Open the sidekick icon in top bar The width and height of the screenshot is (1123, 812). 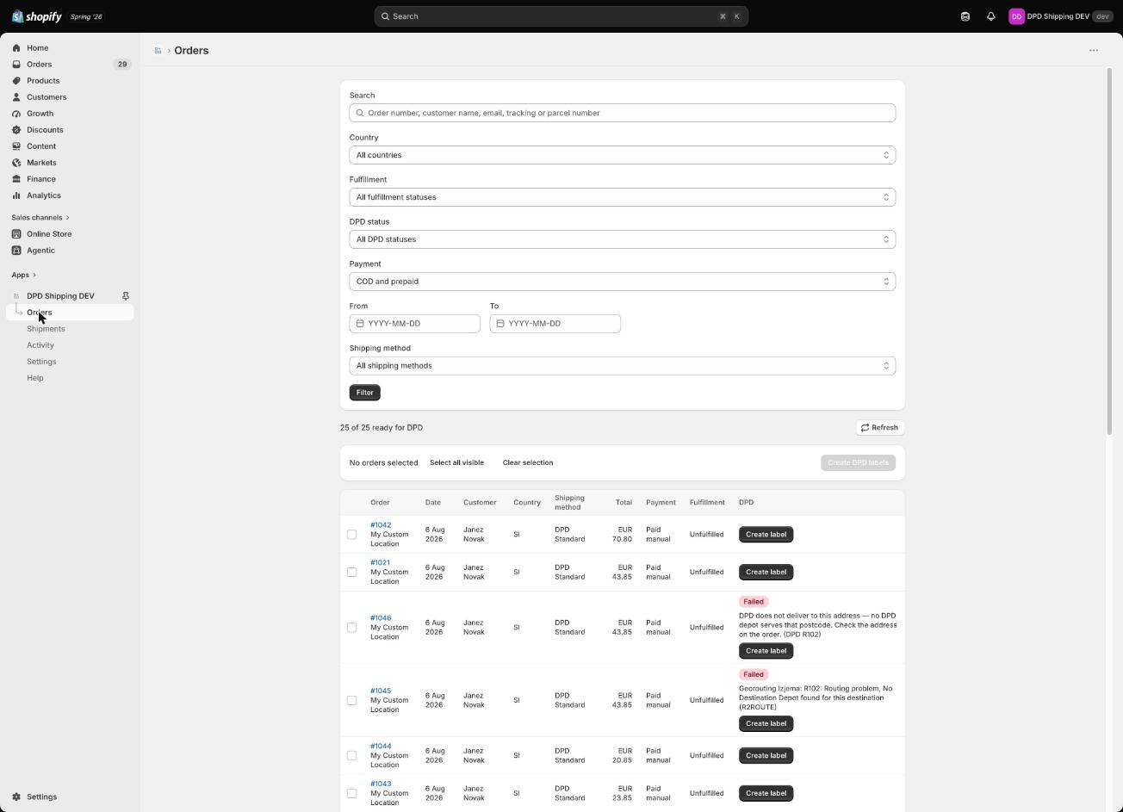point(965,16)
